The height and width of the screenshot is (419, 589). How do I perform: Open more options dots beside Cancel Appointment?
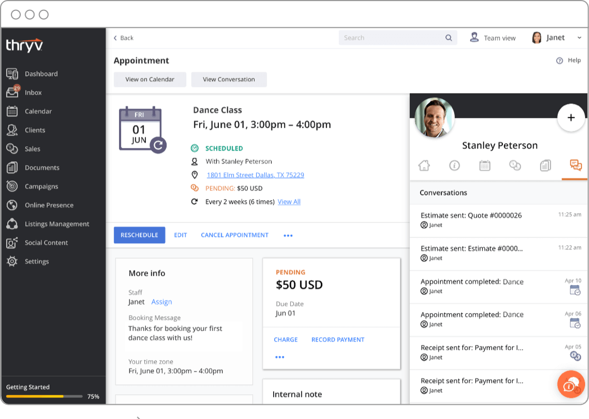pos(288,236)
